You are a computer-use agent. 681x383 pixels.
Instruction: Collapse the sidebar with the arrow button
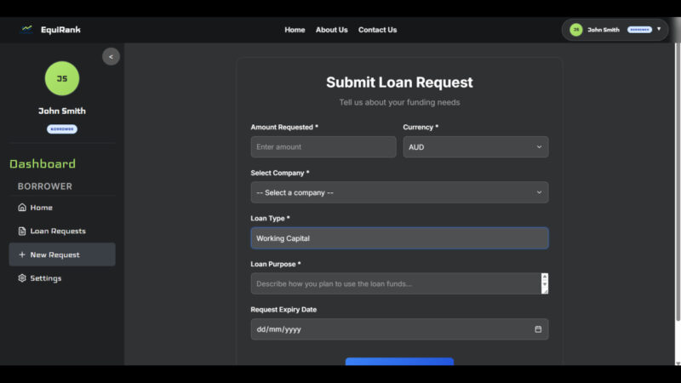[x=111, y=56]
